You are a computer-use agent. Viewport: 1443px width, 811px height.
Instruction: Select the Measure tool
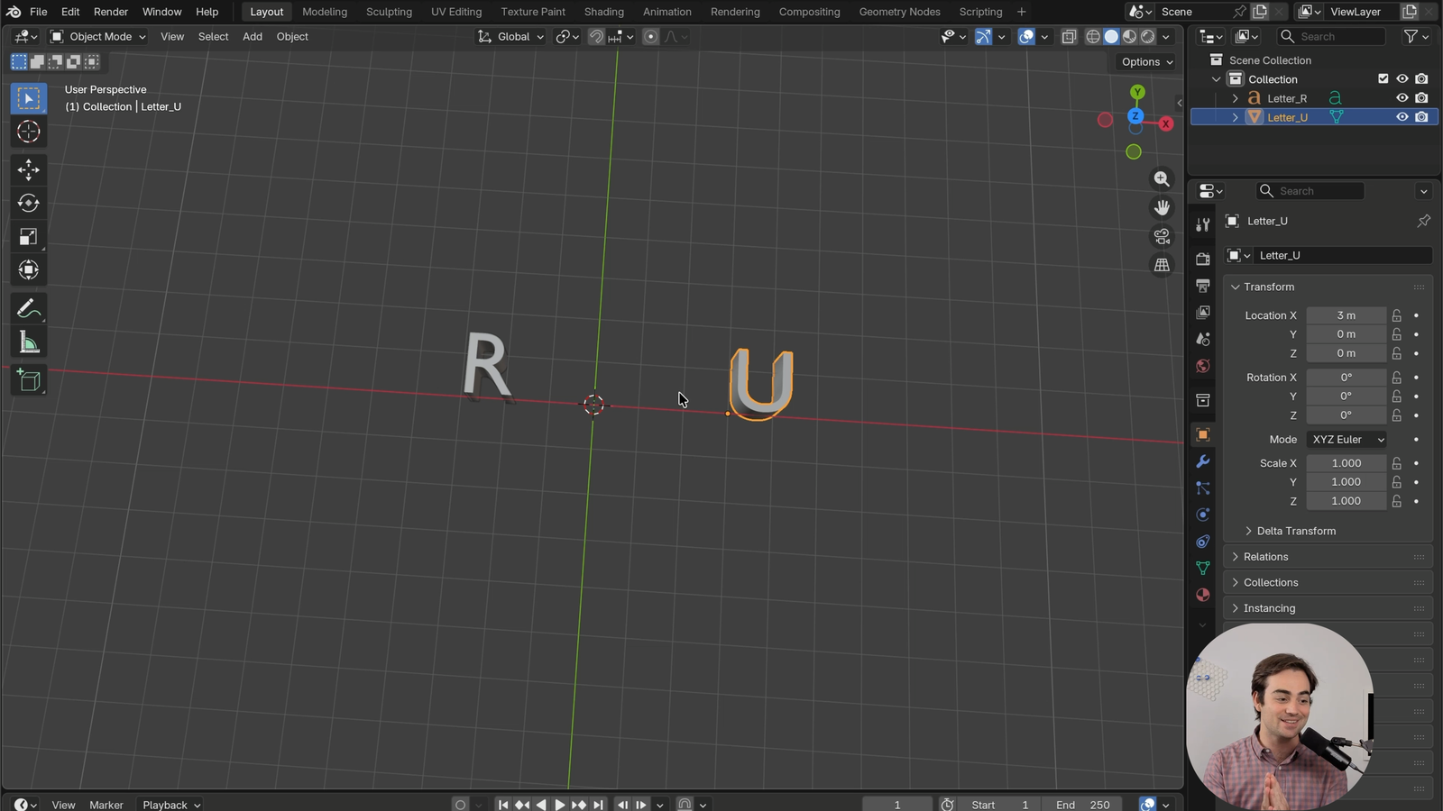29,342
